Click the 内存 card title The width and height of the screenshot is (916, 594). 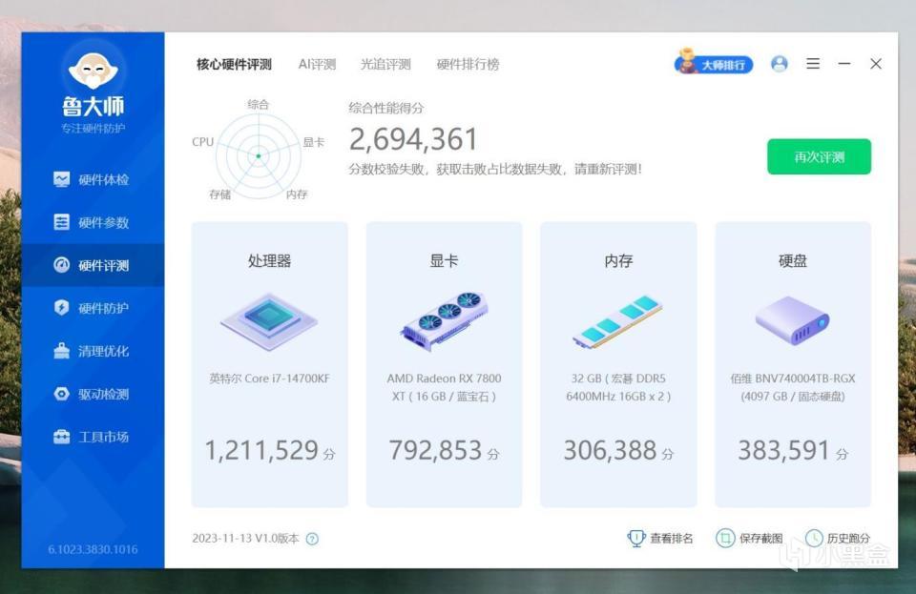(x=618, y=260)
